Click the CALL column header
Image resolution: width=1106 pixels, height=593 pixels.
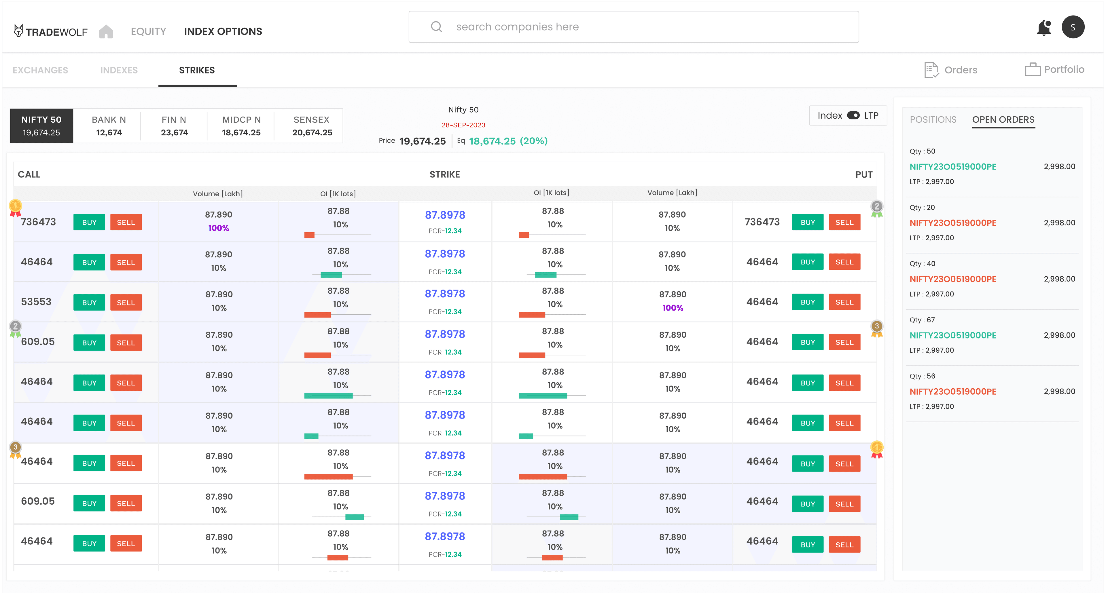pos(29,174)
